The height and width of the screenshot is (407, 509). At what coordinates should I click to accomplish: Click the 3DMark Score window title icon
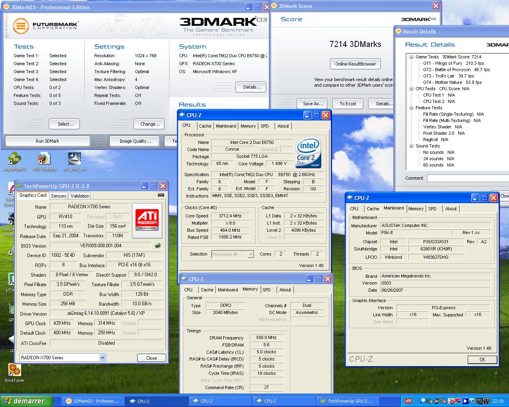[274, 6]
